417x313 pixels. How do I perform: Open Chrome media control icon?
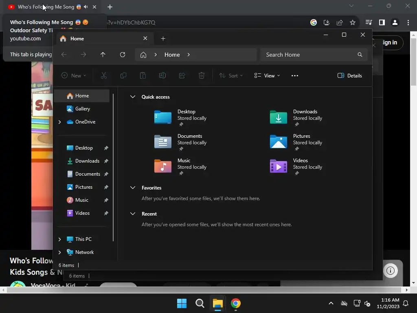(369, 23)
